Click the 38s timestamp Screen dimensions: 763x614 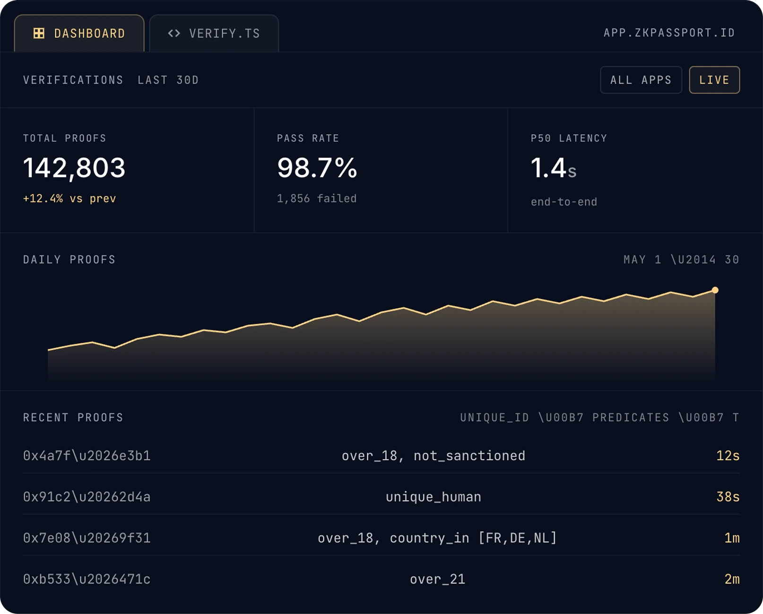[x=728, y=497]
